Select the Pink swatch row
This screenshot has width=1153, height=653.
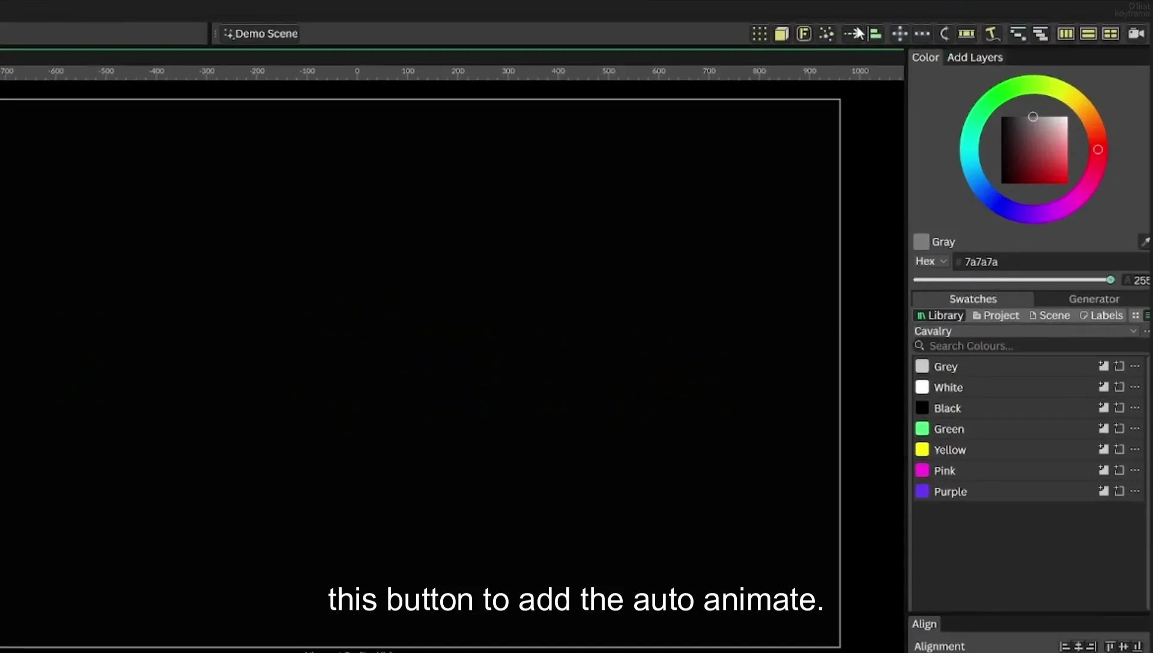pyautogui.click(x=1027, y=471)
